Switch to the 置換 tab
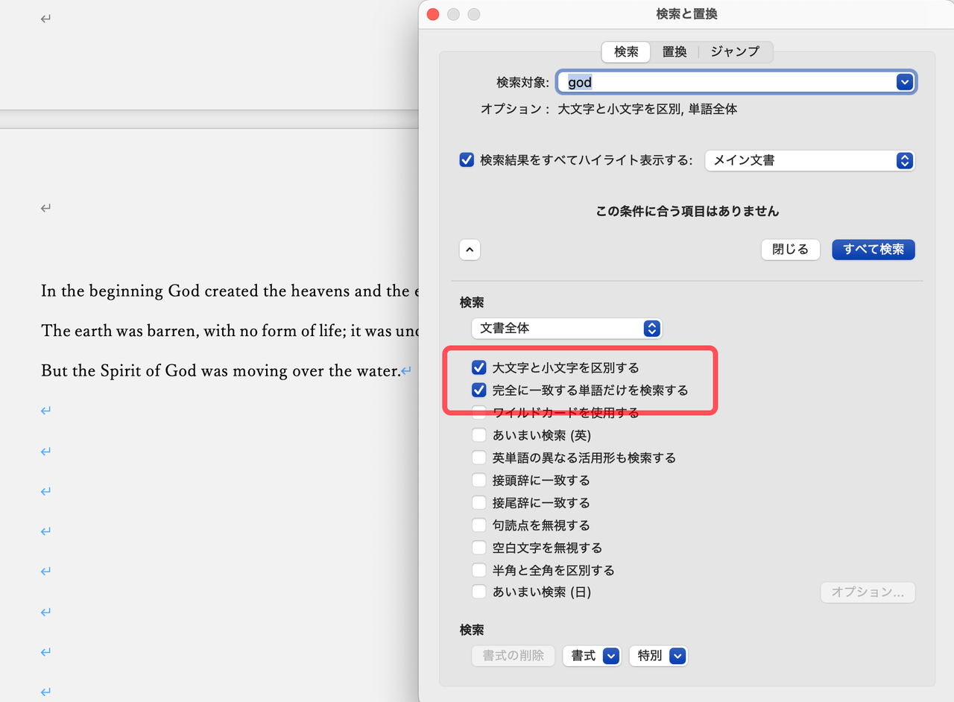The height and width of the screenshot is (702, 954). [674, 51]
